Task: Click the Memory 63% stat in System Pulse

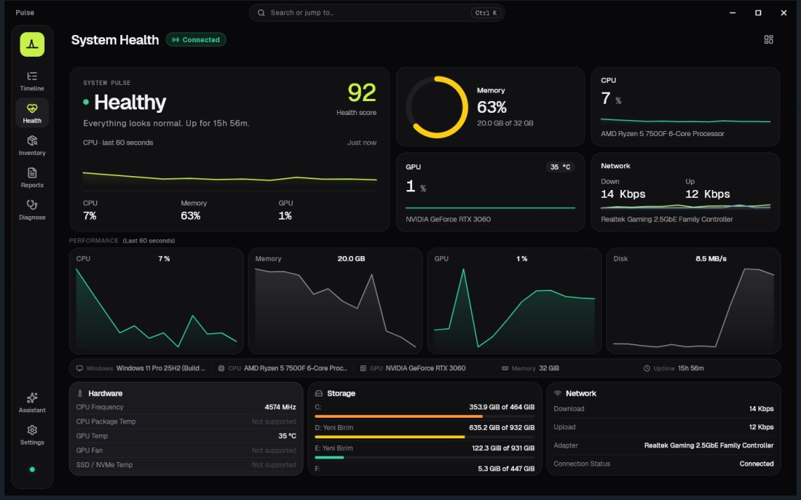Action: click(193, 210)
